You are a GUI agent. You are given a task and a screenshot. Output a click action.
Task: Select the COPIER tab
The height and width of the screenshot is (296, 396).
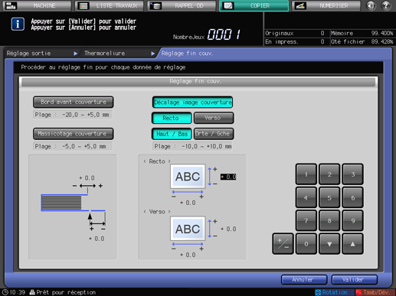(254, 5)
